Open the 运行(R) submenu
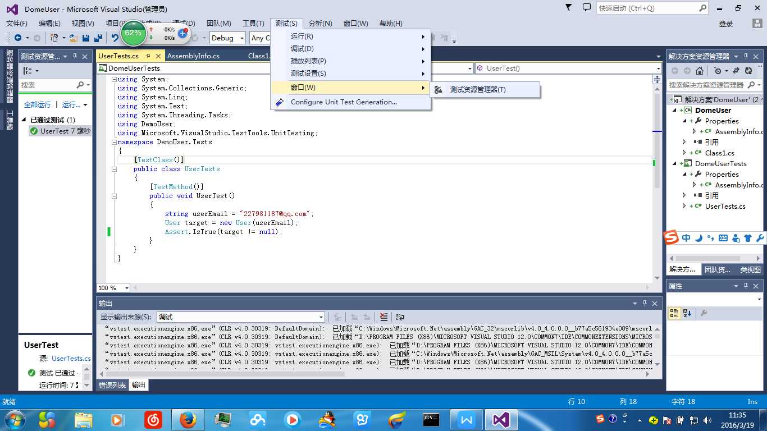 click(350, 36)
